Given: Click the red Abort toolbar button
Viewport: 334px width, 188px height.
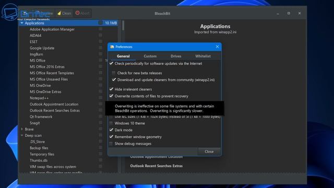Looking at the screenshot, I should tap(82, 13).
